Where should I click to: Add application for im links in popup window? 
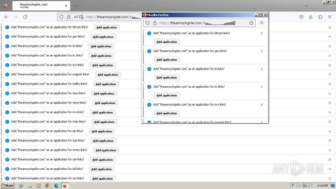pos(167,77)
